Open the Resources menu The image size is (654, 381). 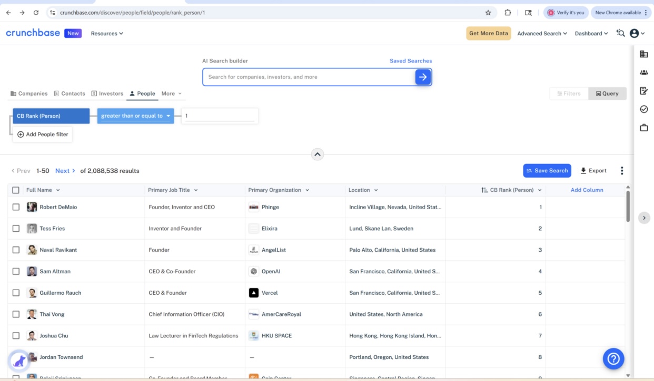coord(106,33)
